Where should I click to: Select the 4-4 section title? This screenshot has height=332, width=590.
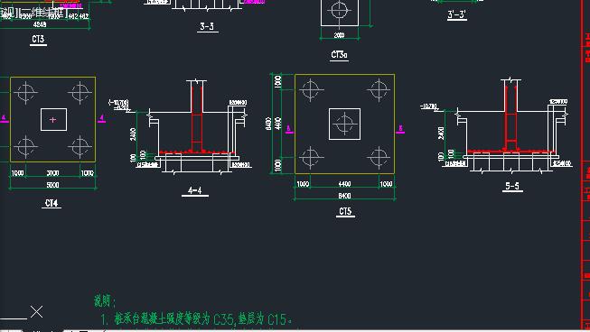coord(194,190)
